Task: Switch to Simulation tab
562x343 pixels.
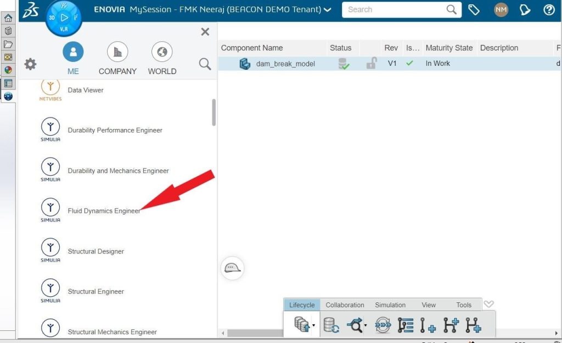Action: click(x=390, y=305)
